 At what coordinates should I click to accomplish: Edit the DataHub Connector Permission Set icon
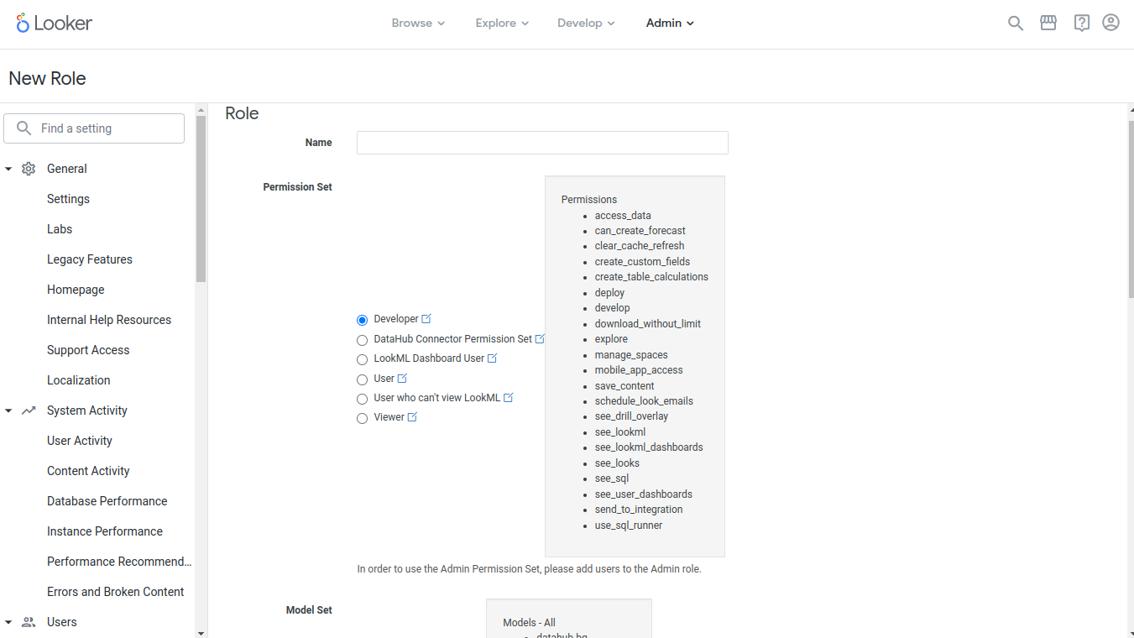(540, 339)
